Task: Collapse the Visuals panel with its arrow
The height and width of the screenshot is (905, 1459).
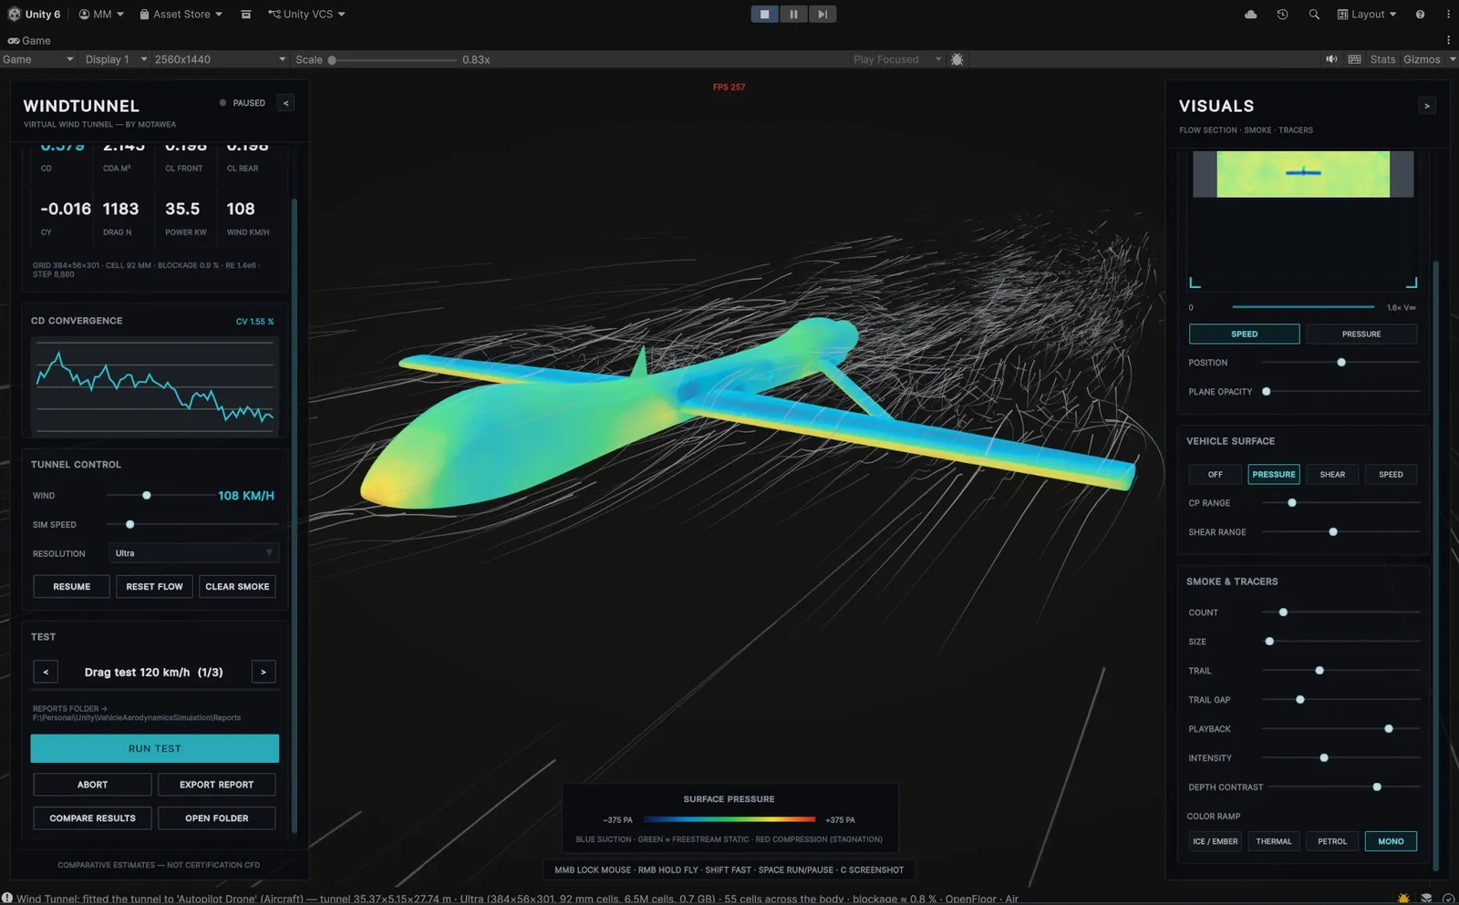Action: click(x=1427, y=106)
